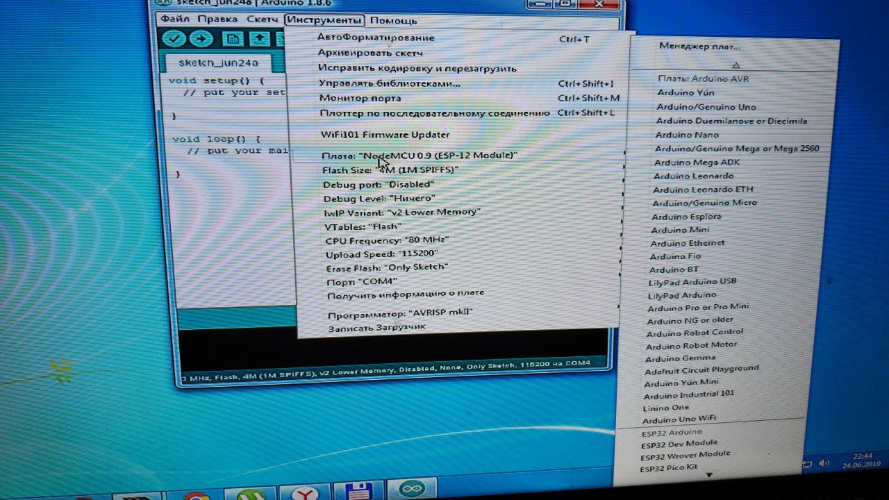Create a new sketch with the New icon
Image resolution: width=889 pixels, height=500 pixels.
(233, 39)
